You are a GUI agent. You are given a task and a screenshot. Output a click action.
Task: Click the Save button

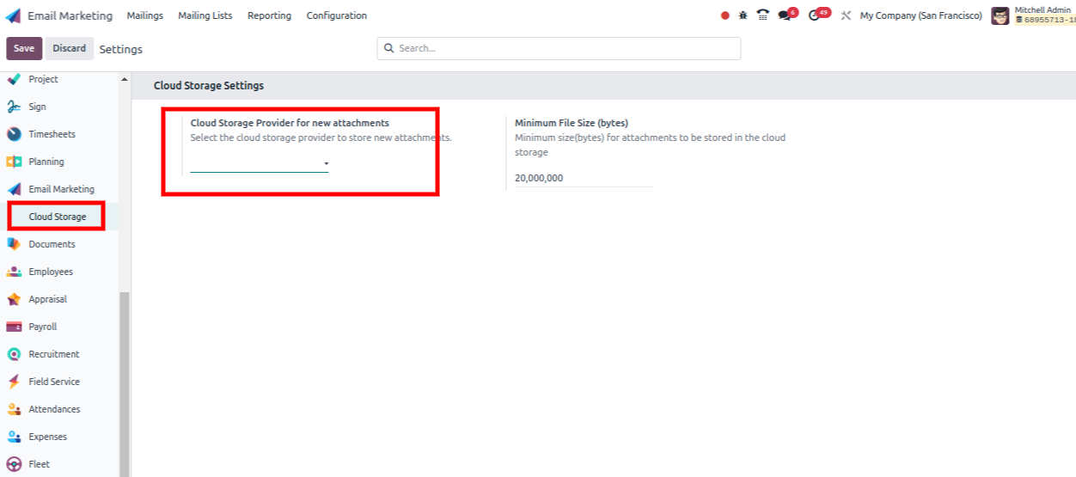tap(24, 48)
